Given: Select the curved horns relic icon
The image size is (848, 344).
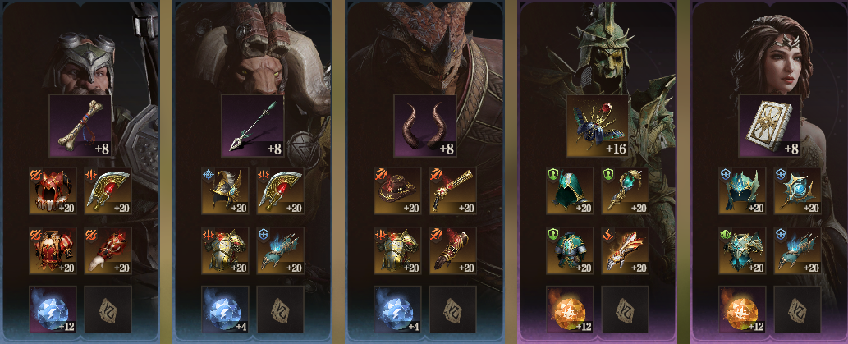Looking at the screenshot, I should (424, 126).
